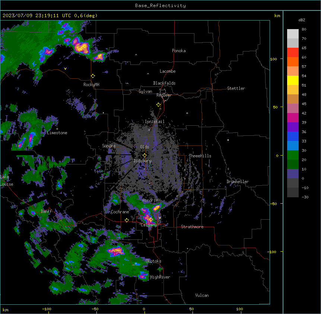Click the Calgary city label
Screen dimensions: 321x314
click(x=149, y=225)
